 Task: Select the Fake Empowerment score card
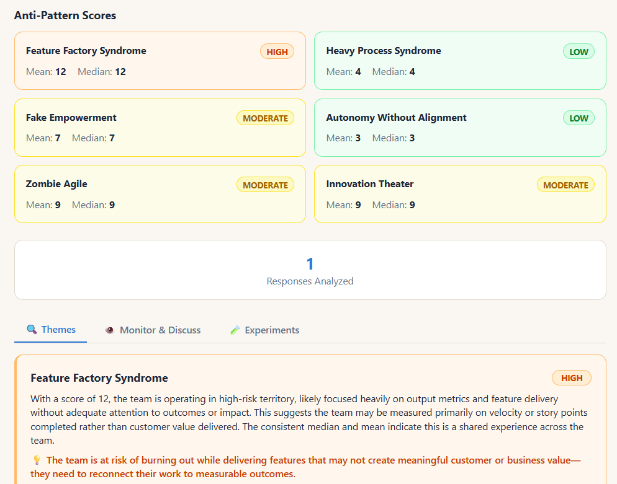point(160,128)
